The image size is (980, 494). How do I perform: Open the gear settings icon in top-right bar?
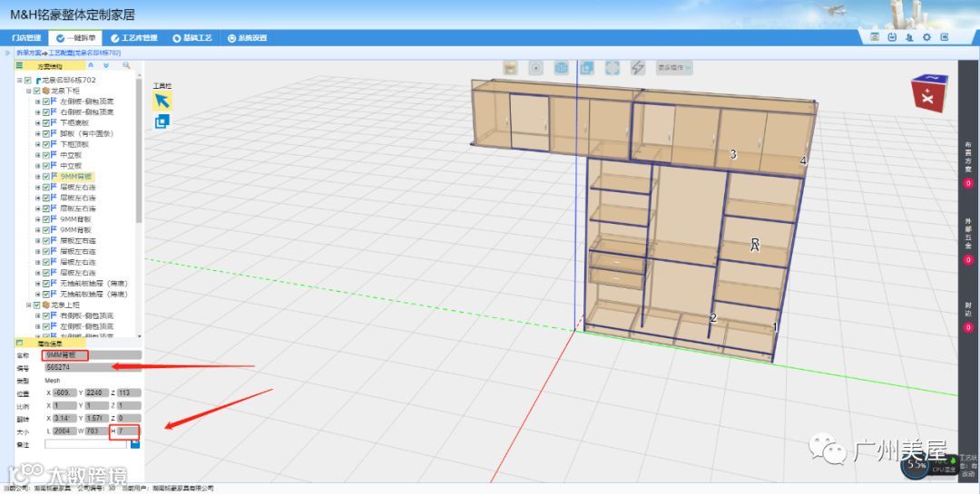coord(926,37)
